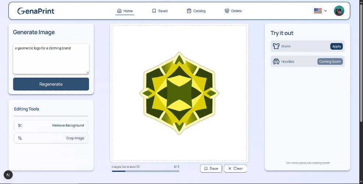Click the Generate Image heading
The height and width of the screenshot is (184, 363).
(x=34, y=32)
